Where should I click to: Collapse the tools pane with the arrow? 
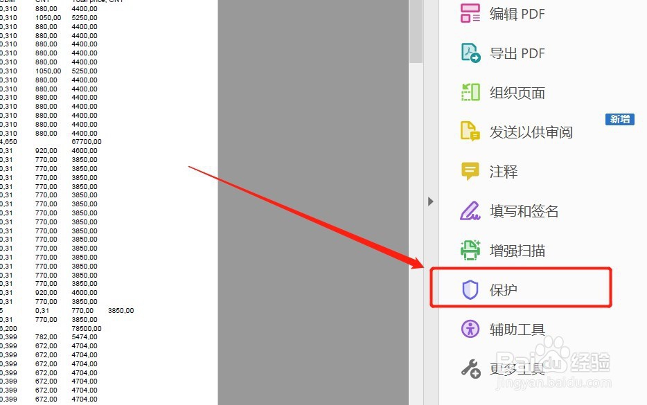coord(431,201)
